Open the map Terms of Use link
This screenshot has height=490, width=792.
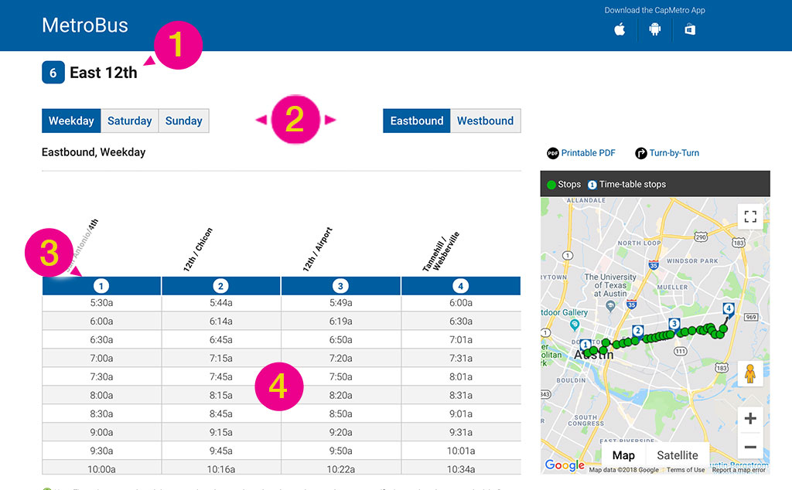[685, 470]
